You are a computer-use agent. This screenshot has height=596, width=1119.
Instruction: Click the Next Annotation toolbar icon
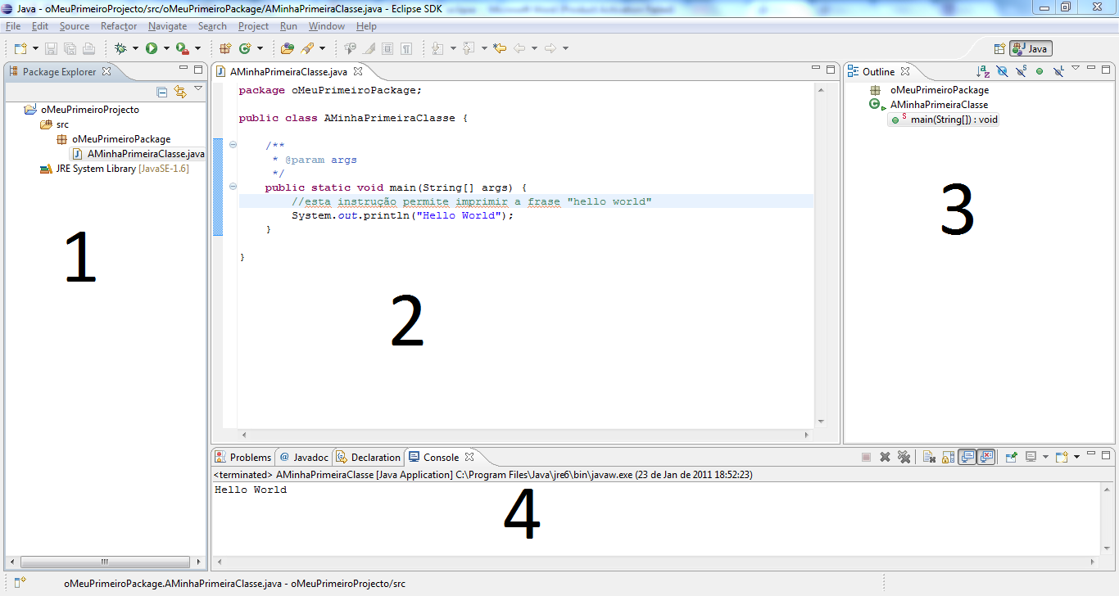click(x=437, y=48)
